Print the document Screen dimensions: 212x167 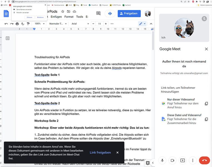click(x=17, y=24)
